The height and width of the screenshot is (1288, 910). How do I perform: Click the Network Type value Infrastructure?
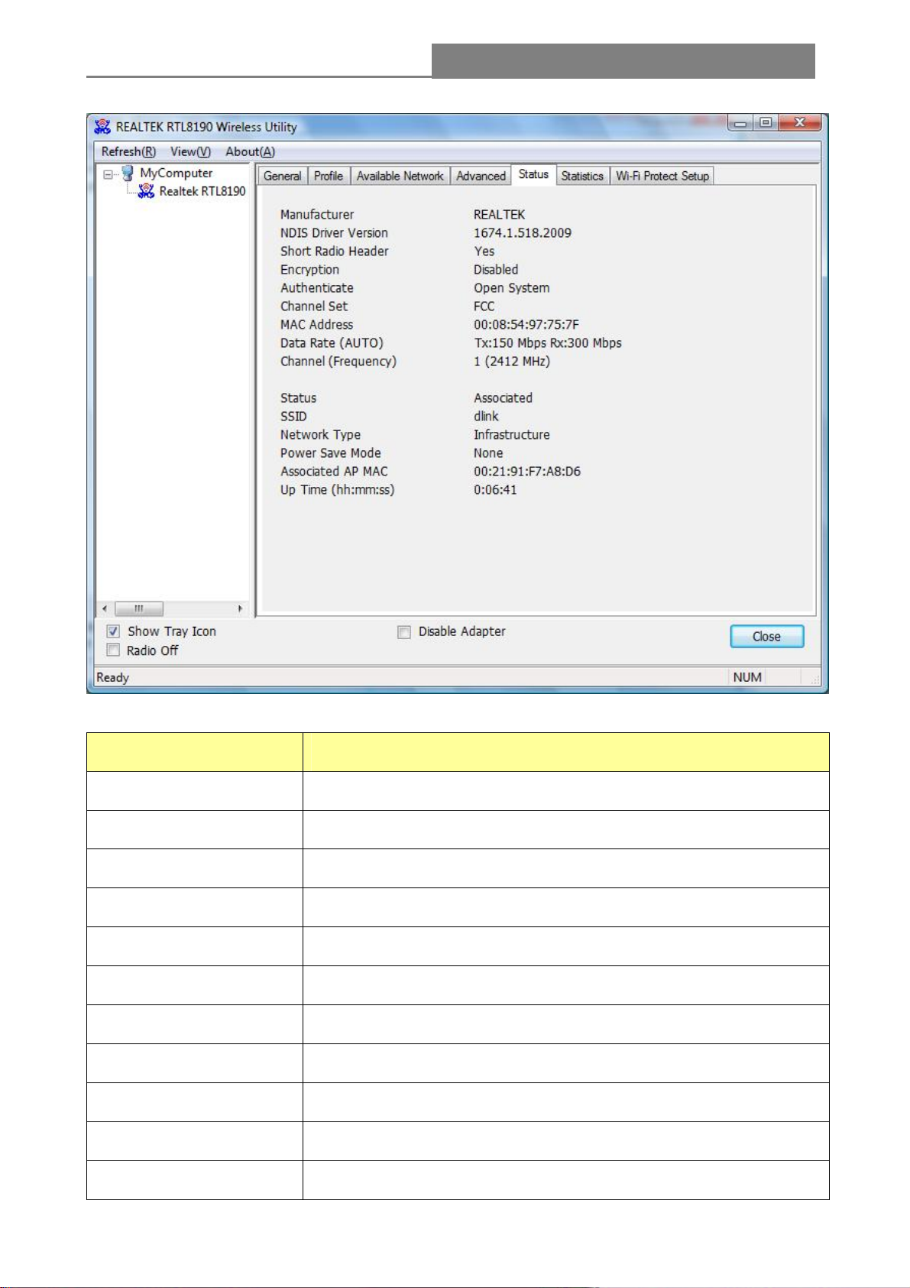(x=511, y=435)
